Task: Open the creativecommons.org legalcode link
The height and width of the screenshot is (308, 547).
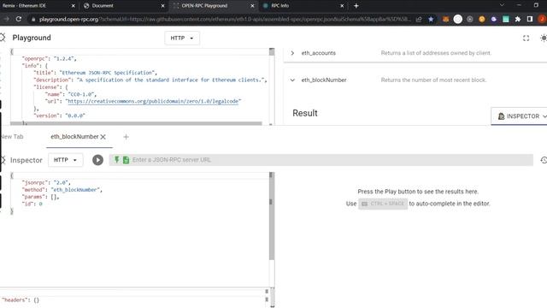Action: click(153, 101)
